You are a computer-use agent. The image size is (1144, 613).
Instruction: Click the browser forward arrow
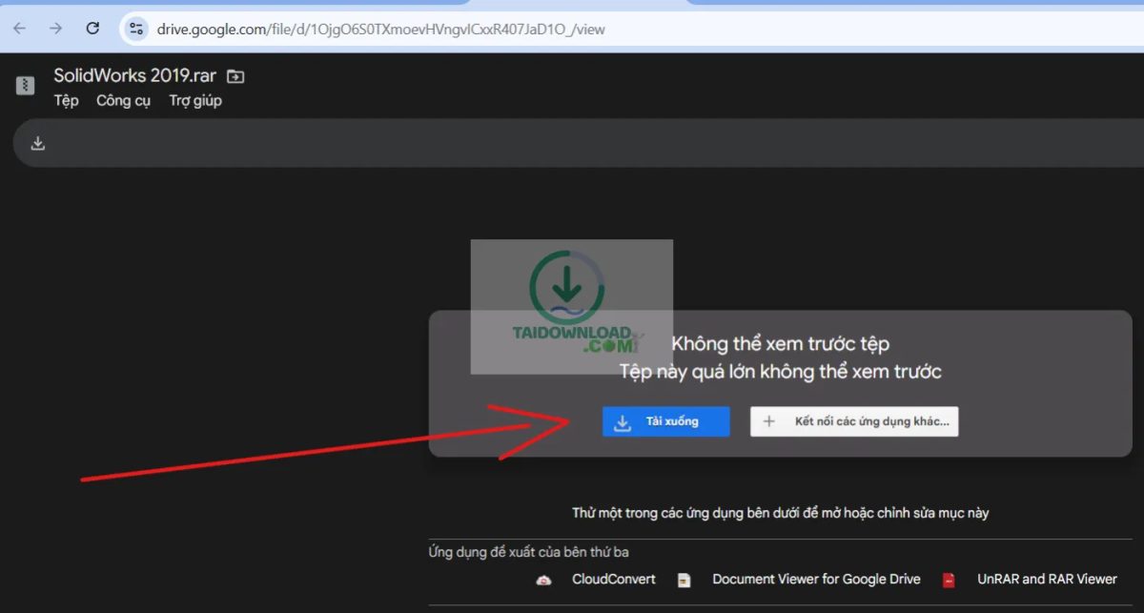click(56, 29)
